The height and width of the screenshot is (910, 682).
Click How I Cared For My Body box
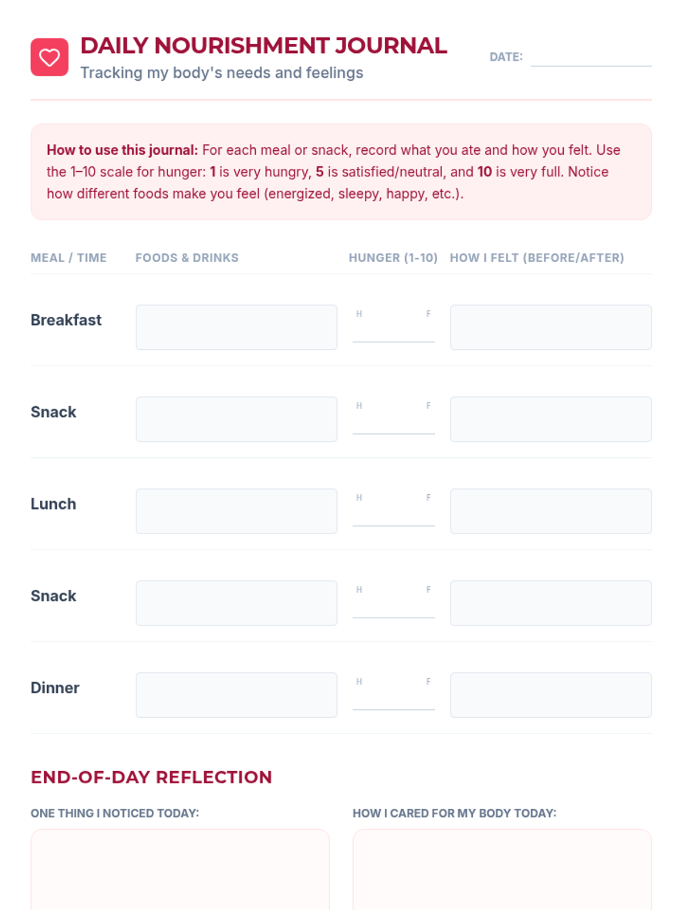point(501,869)
